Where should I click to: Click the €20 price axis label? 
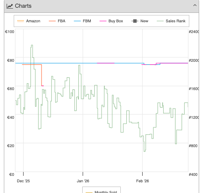click(11, 146)
